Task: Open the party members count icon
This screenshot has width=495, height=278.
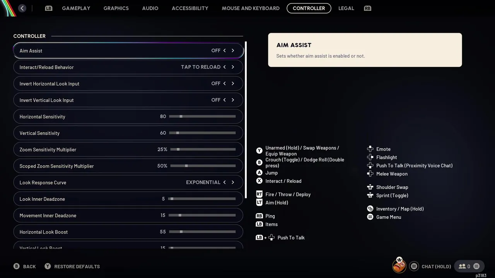Action: tap(462, 266)
